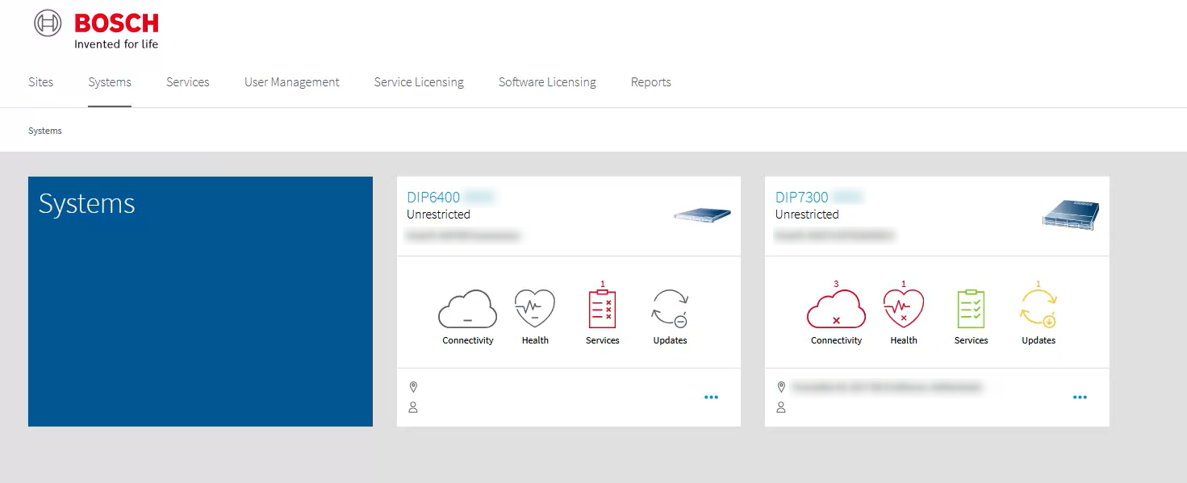Screen dimensions: 1187x483
Task: Expand the DIP7300 three-dot more menu
Action: point(1080,398)
